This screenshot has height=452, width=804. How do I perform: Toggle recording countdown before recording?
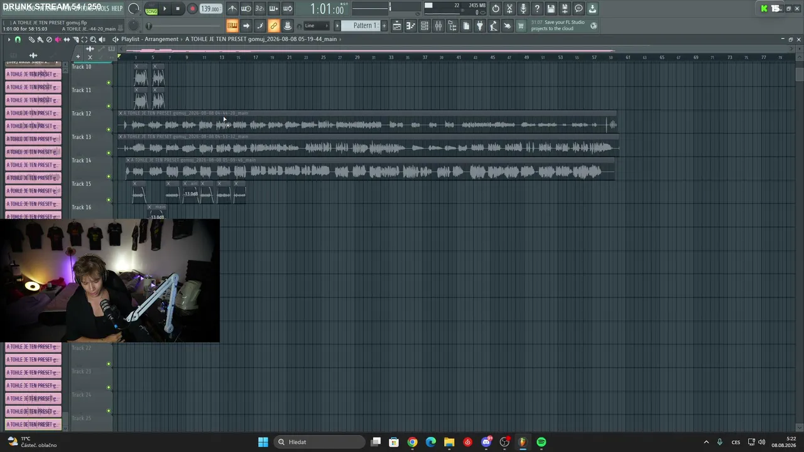260,9
